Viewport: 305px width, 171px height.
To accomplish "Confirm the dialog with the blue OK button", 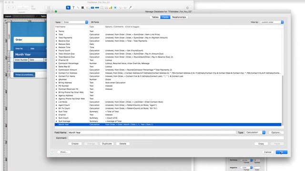I will click(x=282, y=152).
